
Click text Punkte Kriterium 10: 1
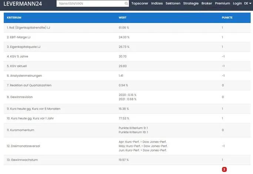(x=133, y=132)
